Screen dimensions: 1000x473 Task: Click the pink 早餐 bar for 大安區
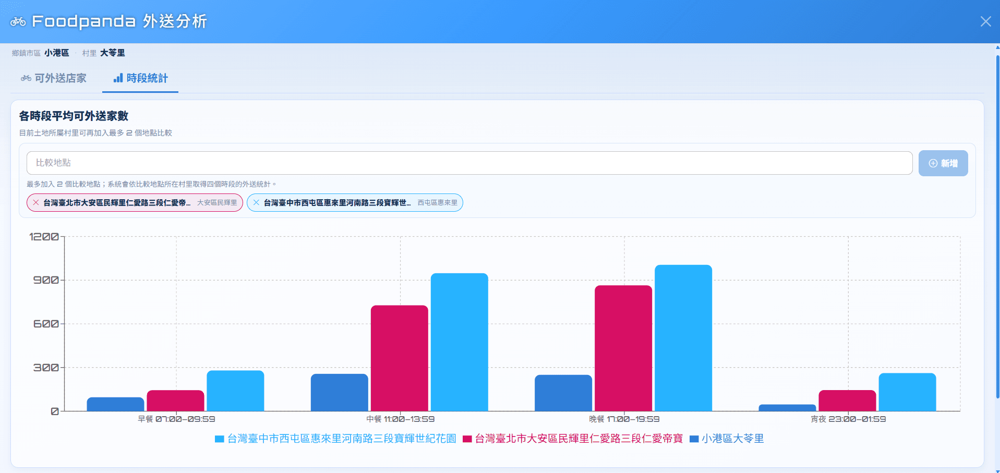tap(175, 401)
